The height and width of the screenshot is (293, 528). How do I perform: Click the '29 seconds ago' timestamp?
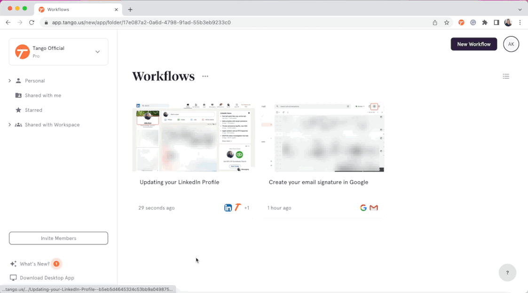pos(157,208)
